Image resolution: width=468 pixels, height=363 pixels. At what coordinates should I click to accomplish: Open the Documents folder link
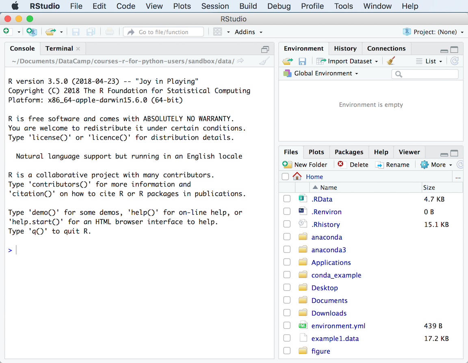pos(329,300)
